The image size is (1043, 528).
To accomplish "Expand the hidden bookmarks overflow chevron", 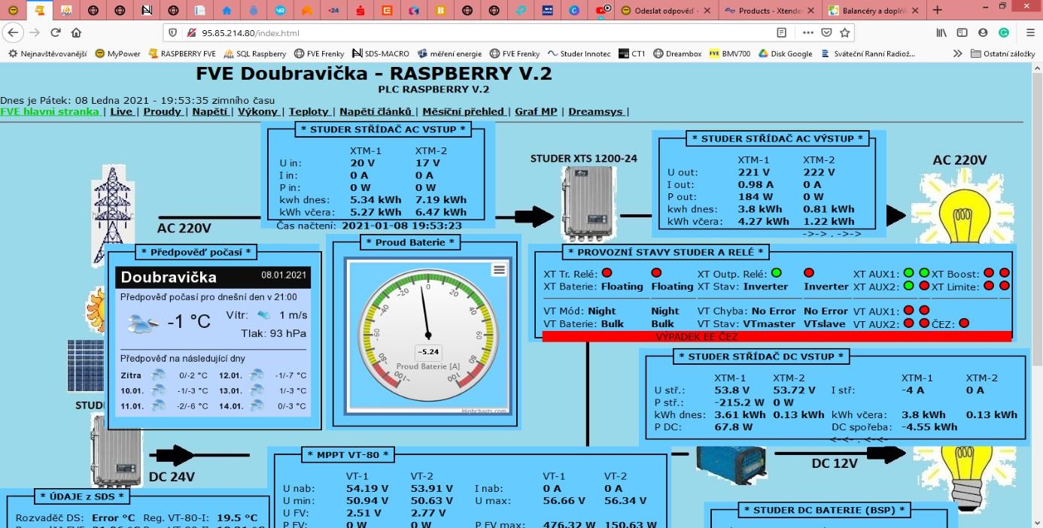I will point(957,54).
